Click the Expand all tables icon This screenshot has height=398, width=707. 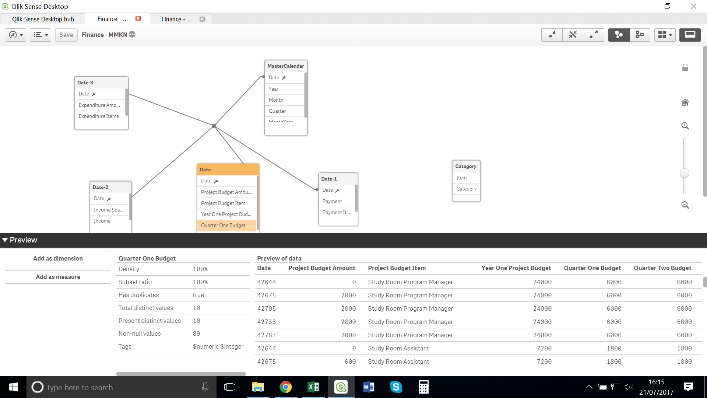point(594,35)
